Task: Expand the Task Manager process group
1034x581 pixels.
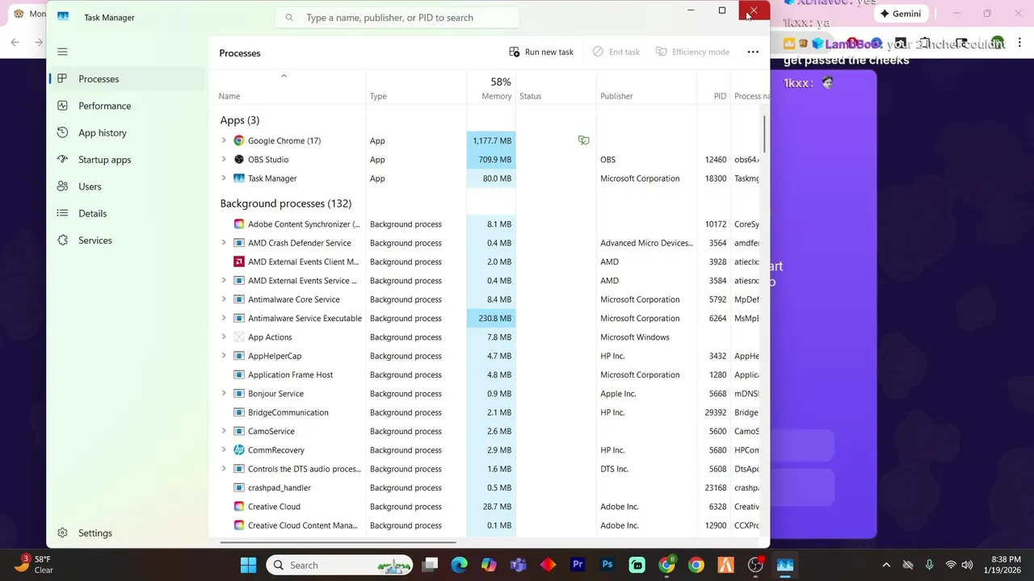Action: tap(224, 178)
